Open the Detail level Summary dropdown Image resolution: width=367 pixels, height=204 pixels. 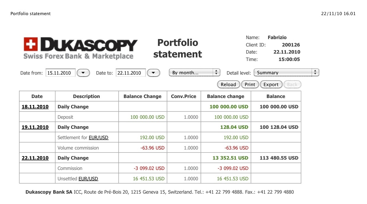point(286,73)
